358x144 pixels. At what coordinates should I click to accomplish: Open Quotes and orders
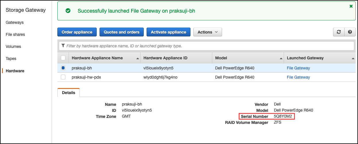pyautogui.click(x=121, y=32)
